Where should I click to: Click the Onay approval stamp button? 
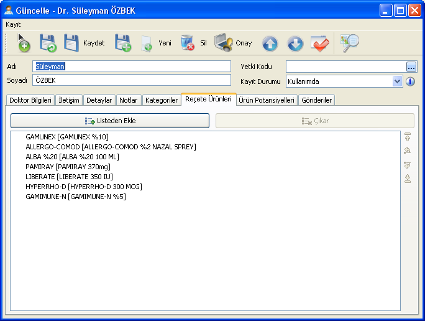233,43
